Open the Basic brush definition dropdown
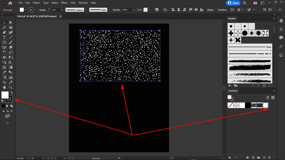285x160 pixels. 109,10
